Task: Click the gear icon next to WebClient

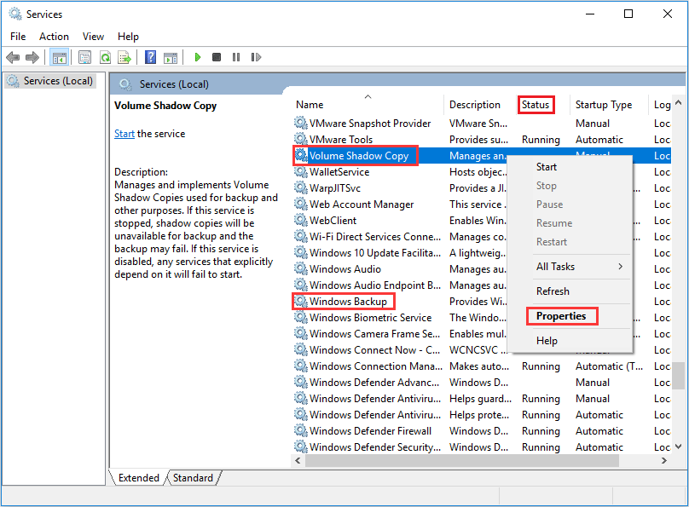Action: [x=300, y=221]
